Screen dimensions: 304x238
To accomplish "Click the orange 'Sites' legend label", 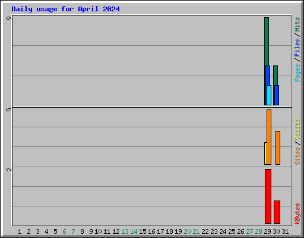I will pos(297,156).
